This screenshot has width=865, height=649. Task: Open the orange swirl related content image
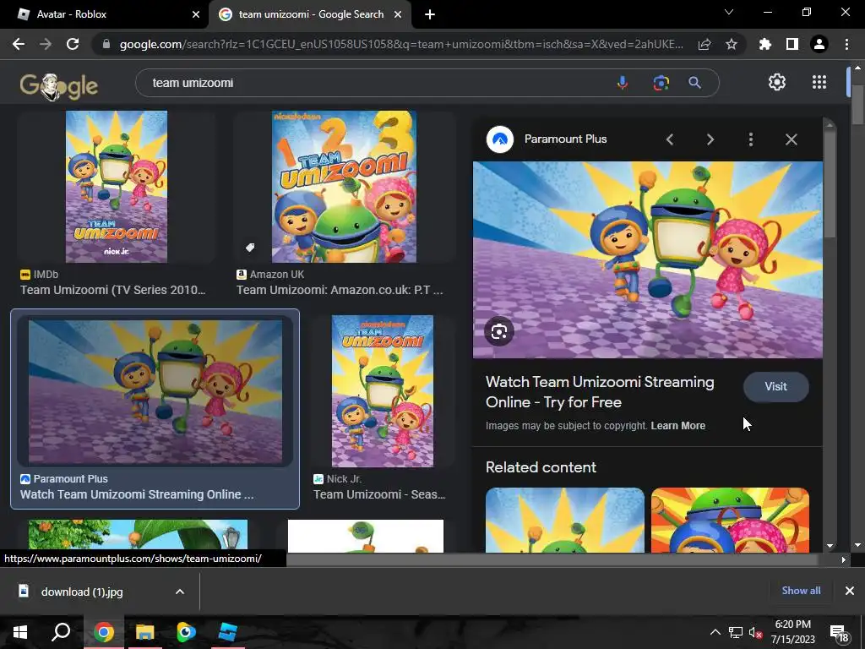point(730,520)
